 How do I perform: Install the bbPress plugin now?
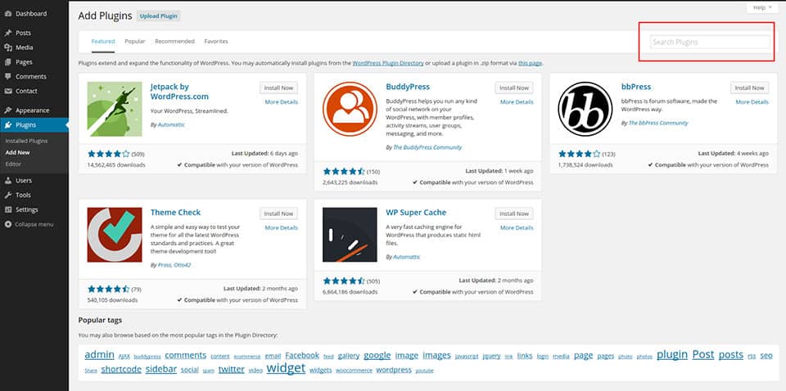click(x=749, y=88)
